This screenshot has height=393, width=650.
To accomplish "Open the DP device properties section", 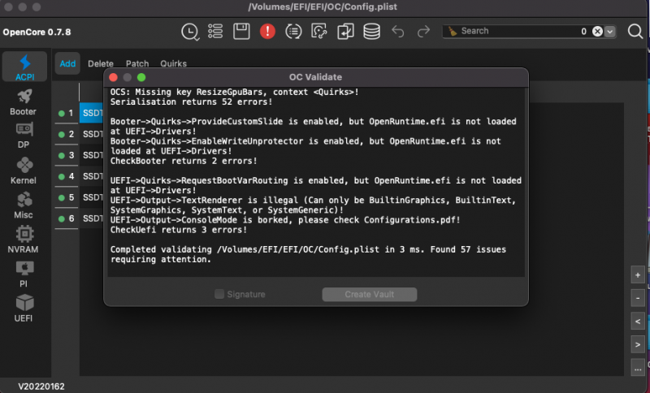I will (x=24, y=135).
